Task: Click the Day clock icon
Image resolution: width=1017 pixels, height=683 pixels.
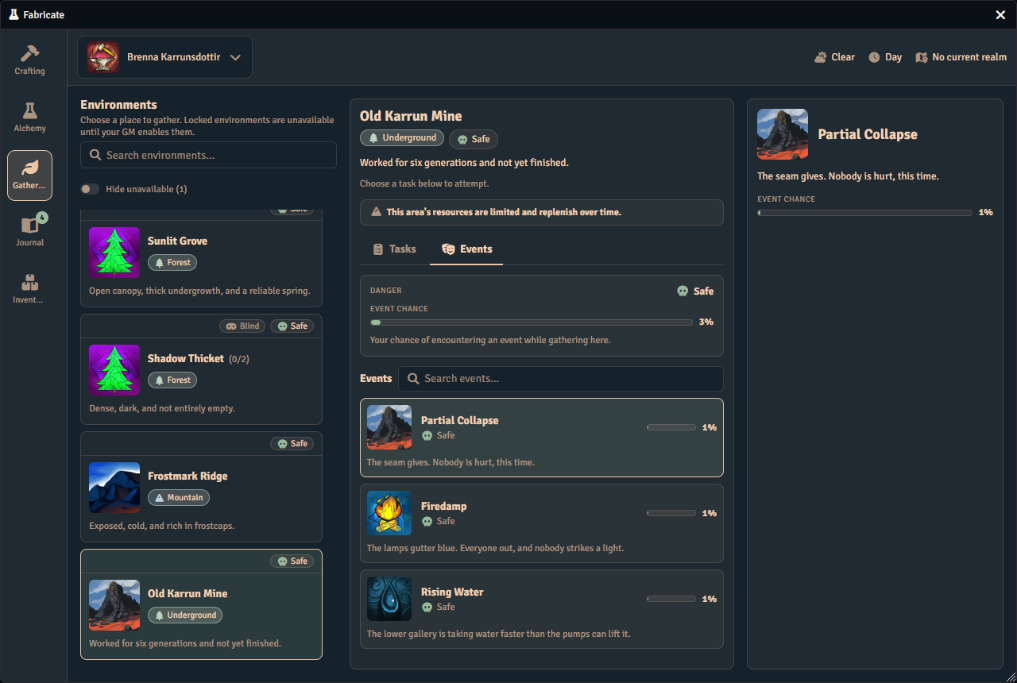Action: [874, 57]
